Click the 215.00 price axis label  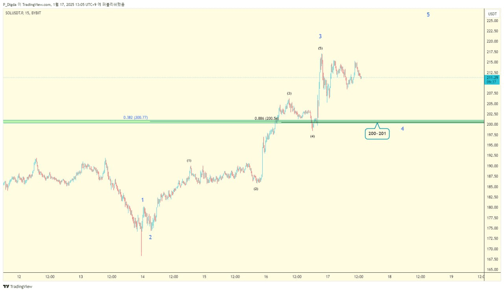[x=492, y=62]
